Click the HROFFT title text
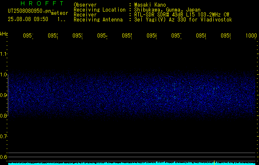Image resolution: width=259 pixels, height=165 pixels. click(42, 3)
